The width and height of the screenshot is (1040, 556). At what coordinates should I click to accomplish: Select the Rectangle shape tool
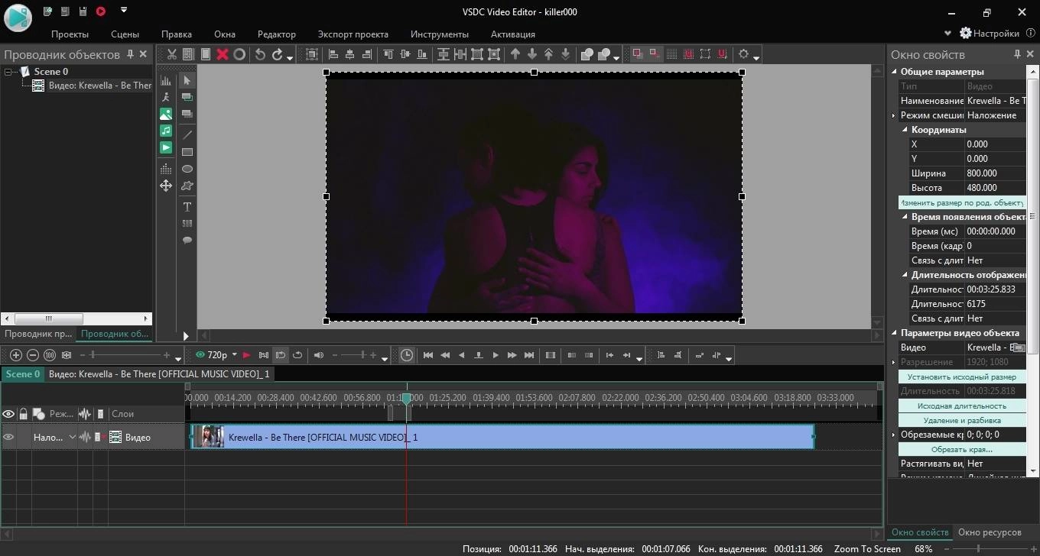[x=187, y=151]
